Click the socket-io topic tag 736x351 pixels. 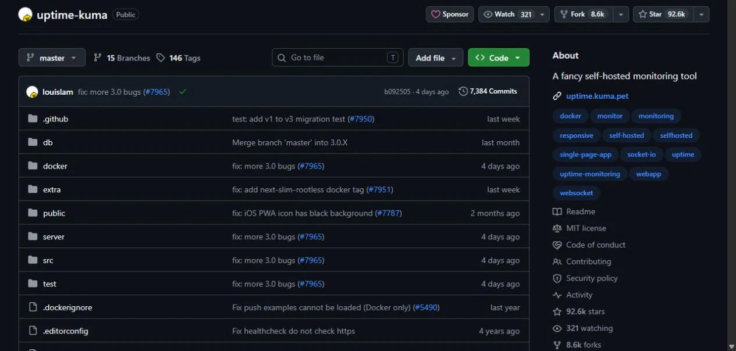tap(641, 155)
